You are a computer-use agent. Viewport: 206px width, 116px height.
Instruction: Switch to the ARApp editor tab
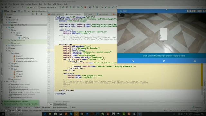pos(90,14)
